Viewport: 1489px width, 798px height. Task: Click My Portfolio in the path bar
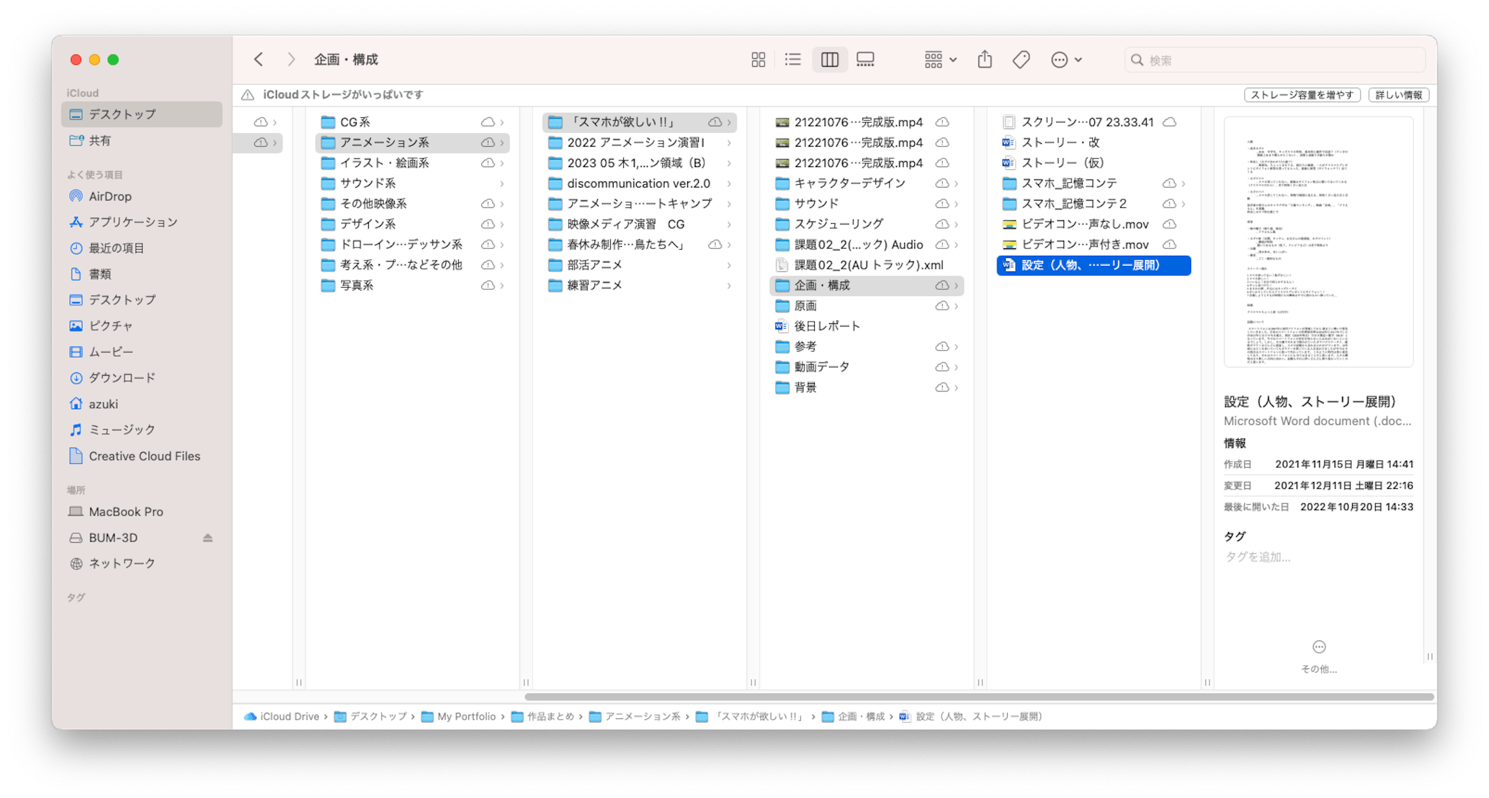click(466, 717)
